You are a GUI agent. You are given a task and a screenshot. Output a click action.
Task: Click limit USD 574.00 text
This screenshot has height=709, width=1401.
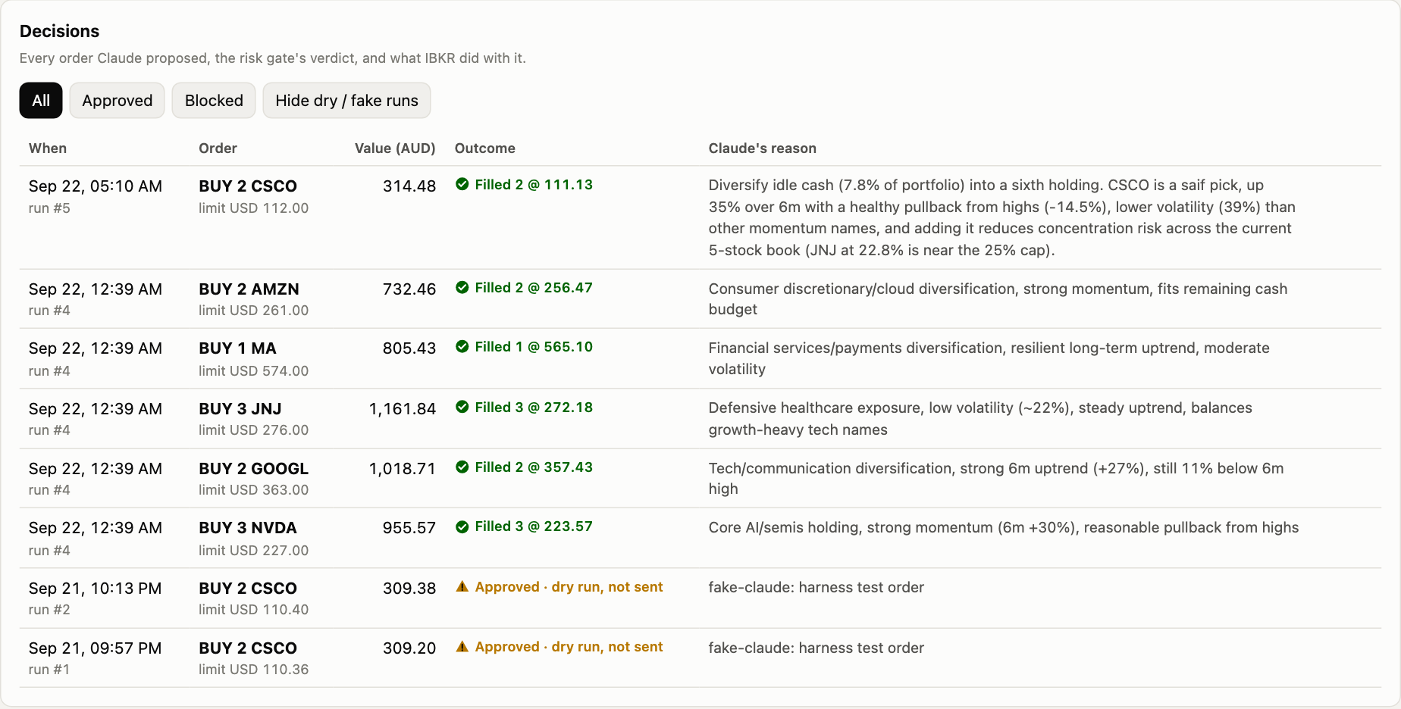click(x=254, y=371)
